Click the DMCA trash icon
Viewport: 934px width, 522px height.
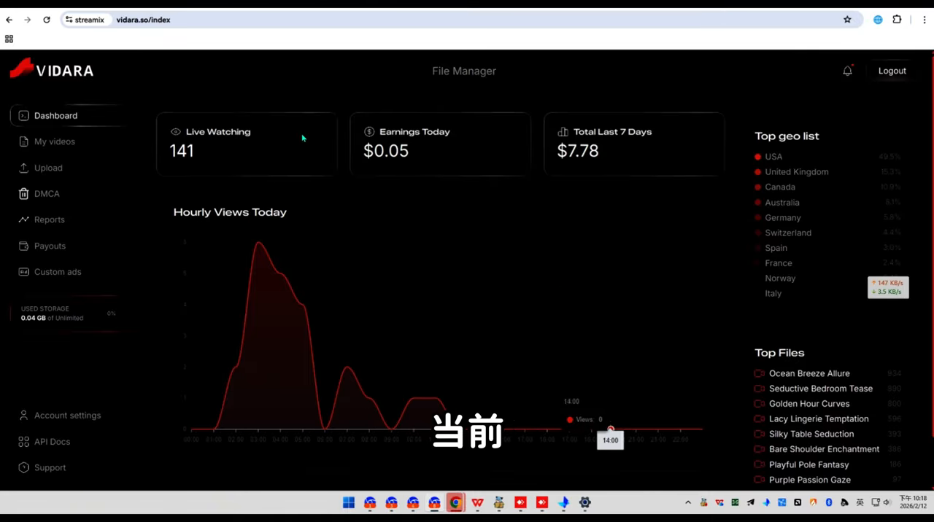pos(23,194)
